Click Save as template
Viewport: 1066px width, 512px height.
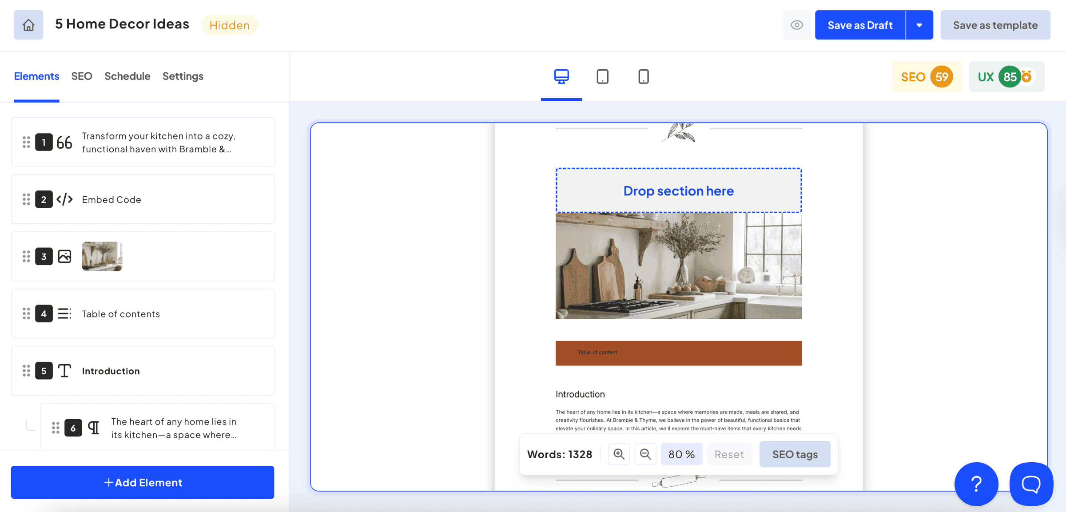[x=995, y=25]
